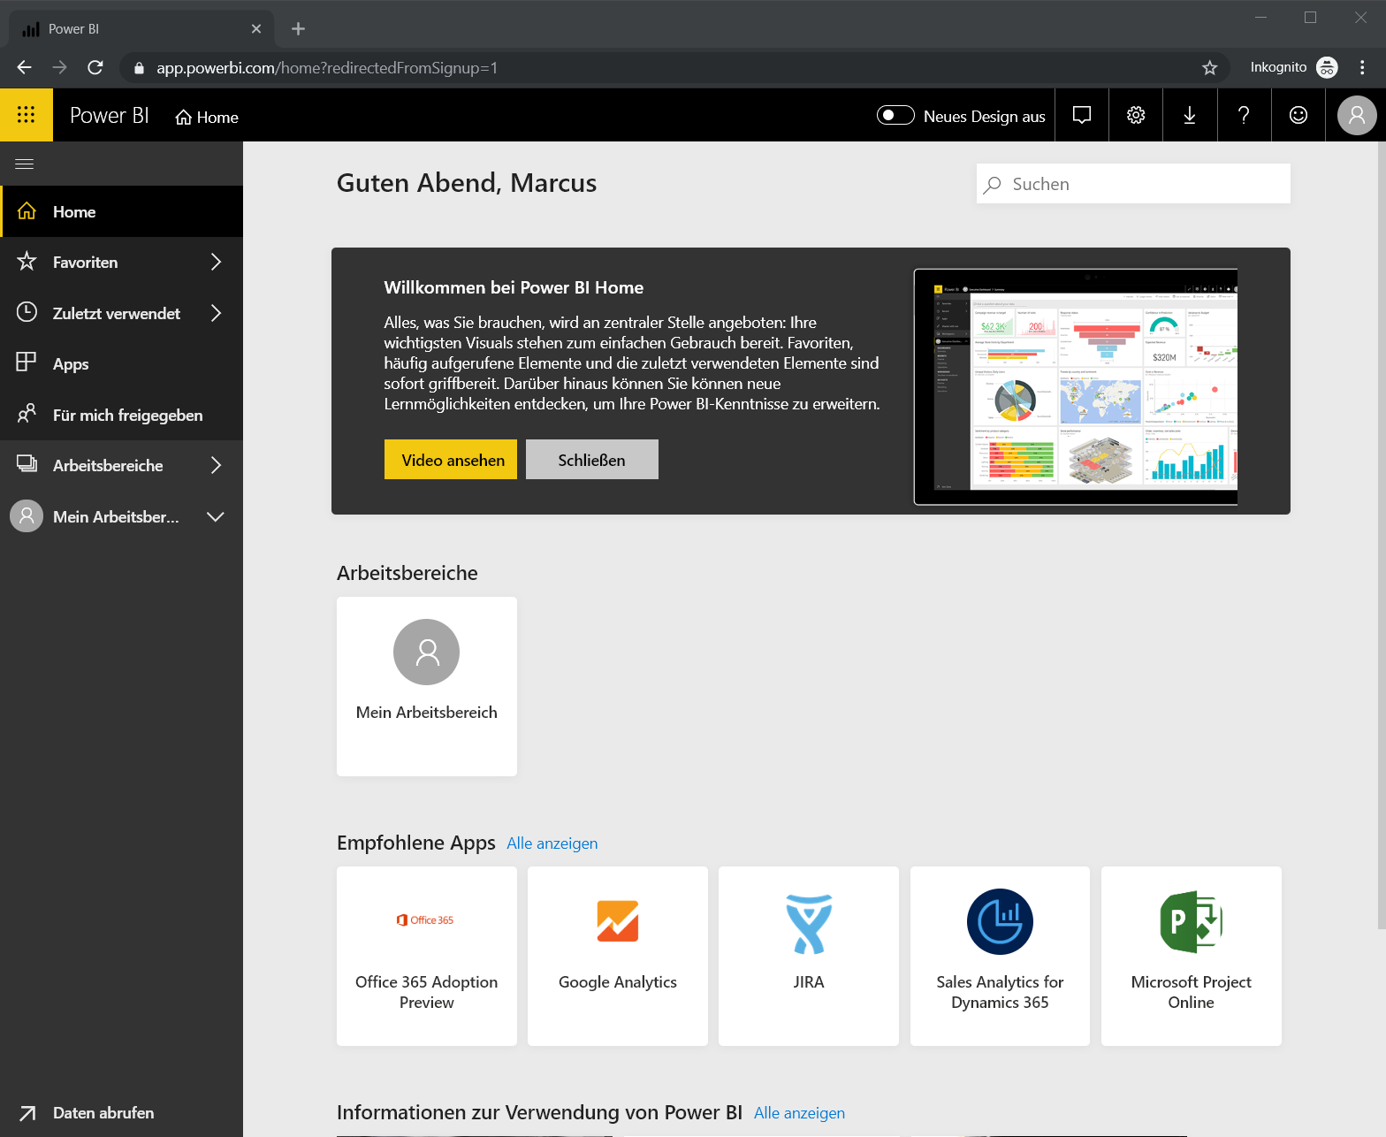Viewport: 1386px width, 1137px height.
Task: Open Sales Analytics for Dynamics 365 app
Action: 1000,956
